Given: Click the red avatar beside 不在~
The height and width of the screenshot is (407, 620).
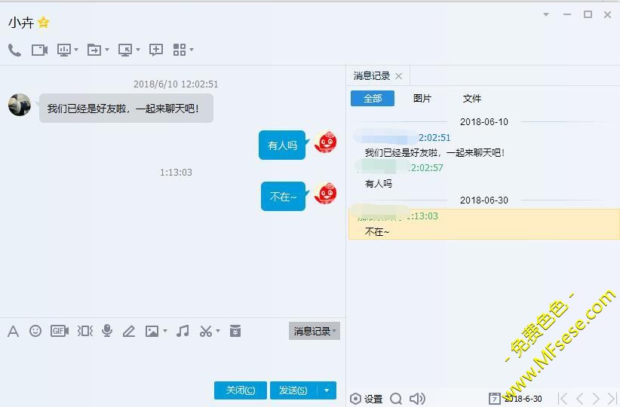Looking at the screenshot, I should (x=325, y=193).
